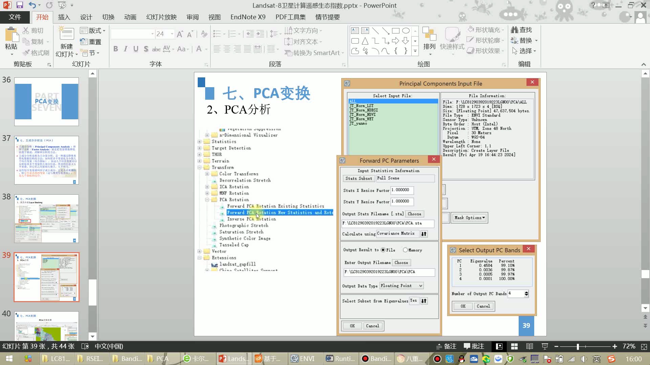Expand the Vector tree folder

[x=199, y=251]
